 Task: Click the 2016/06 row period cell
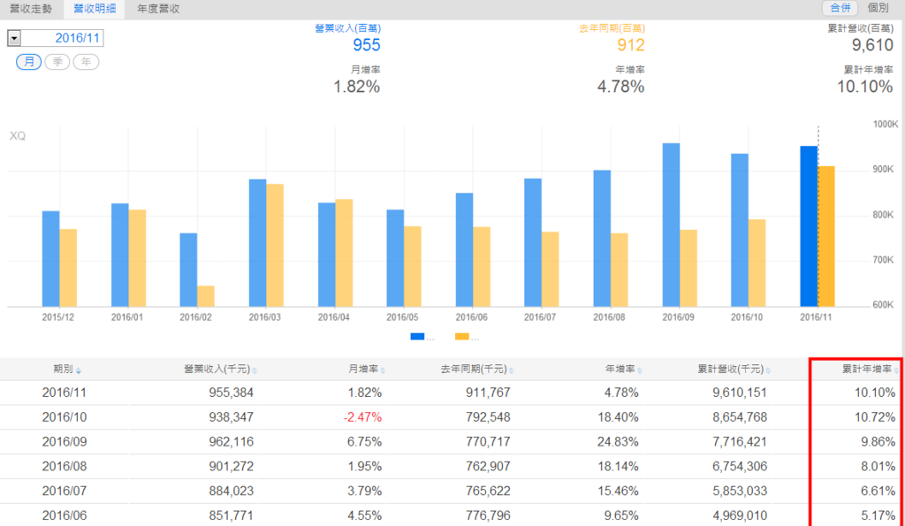(64, 515)
